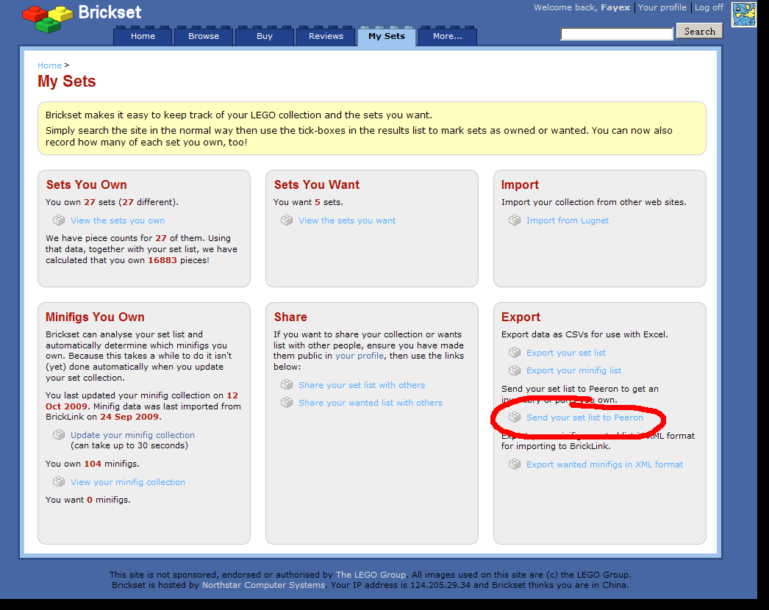Click the Share section heading
Viewport: 769px width, 610px height.
tap(290, 317)
